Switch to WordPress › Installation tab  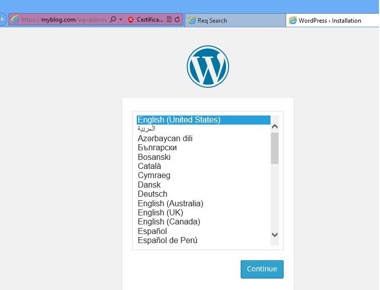tap(333, 20)
